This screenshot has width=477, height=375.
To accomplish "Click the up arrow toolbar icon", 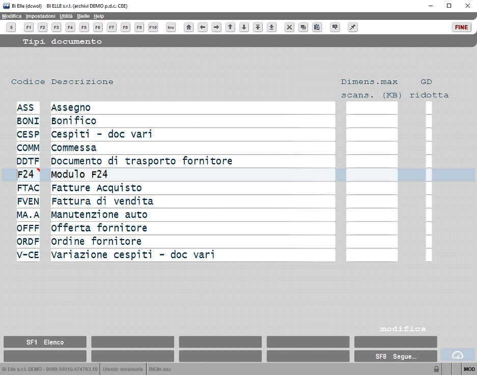I will tap(230, 27).
